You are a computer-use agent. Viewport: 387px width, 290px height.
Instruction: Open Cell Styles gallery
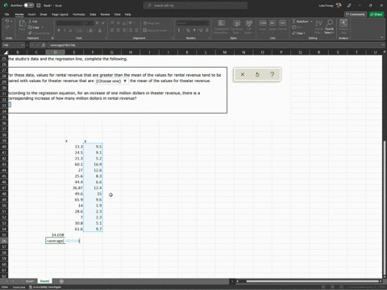tap(249, 27)
